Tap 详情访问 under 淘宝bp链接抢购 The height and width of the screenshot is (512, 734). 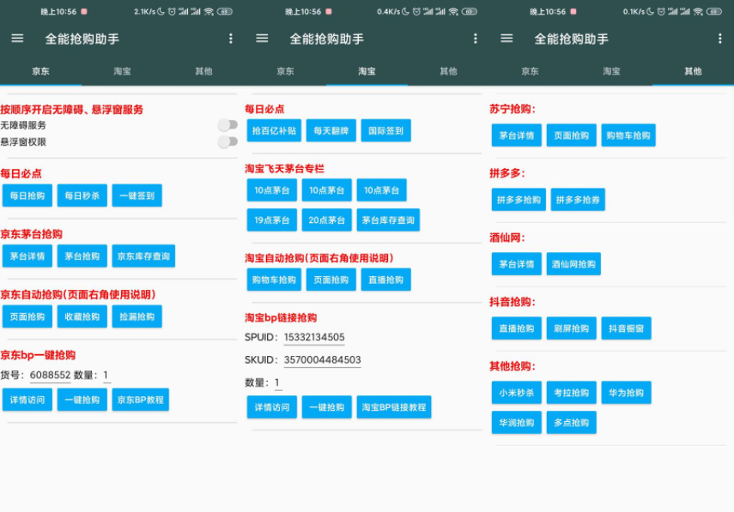tap(272, 407)
